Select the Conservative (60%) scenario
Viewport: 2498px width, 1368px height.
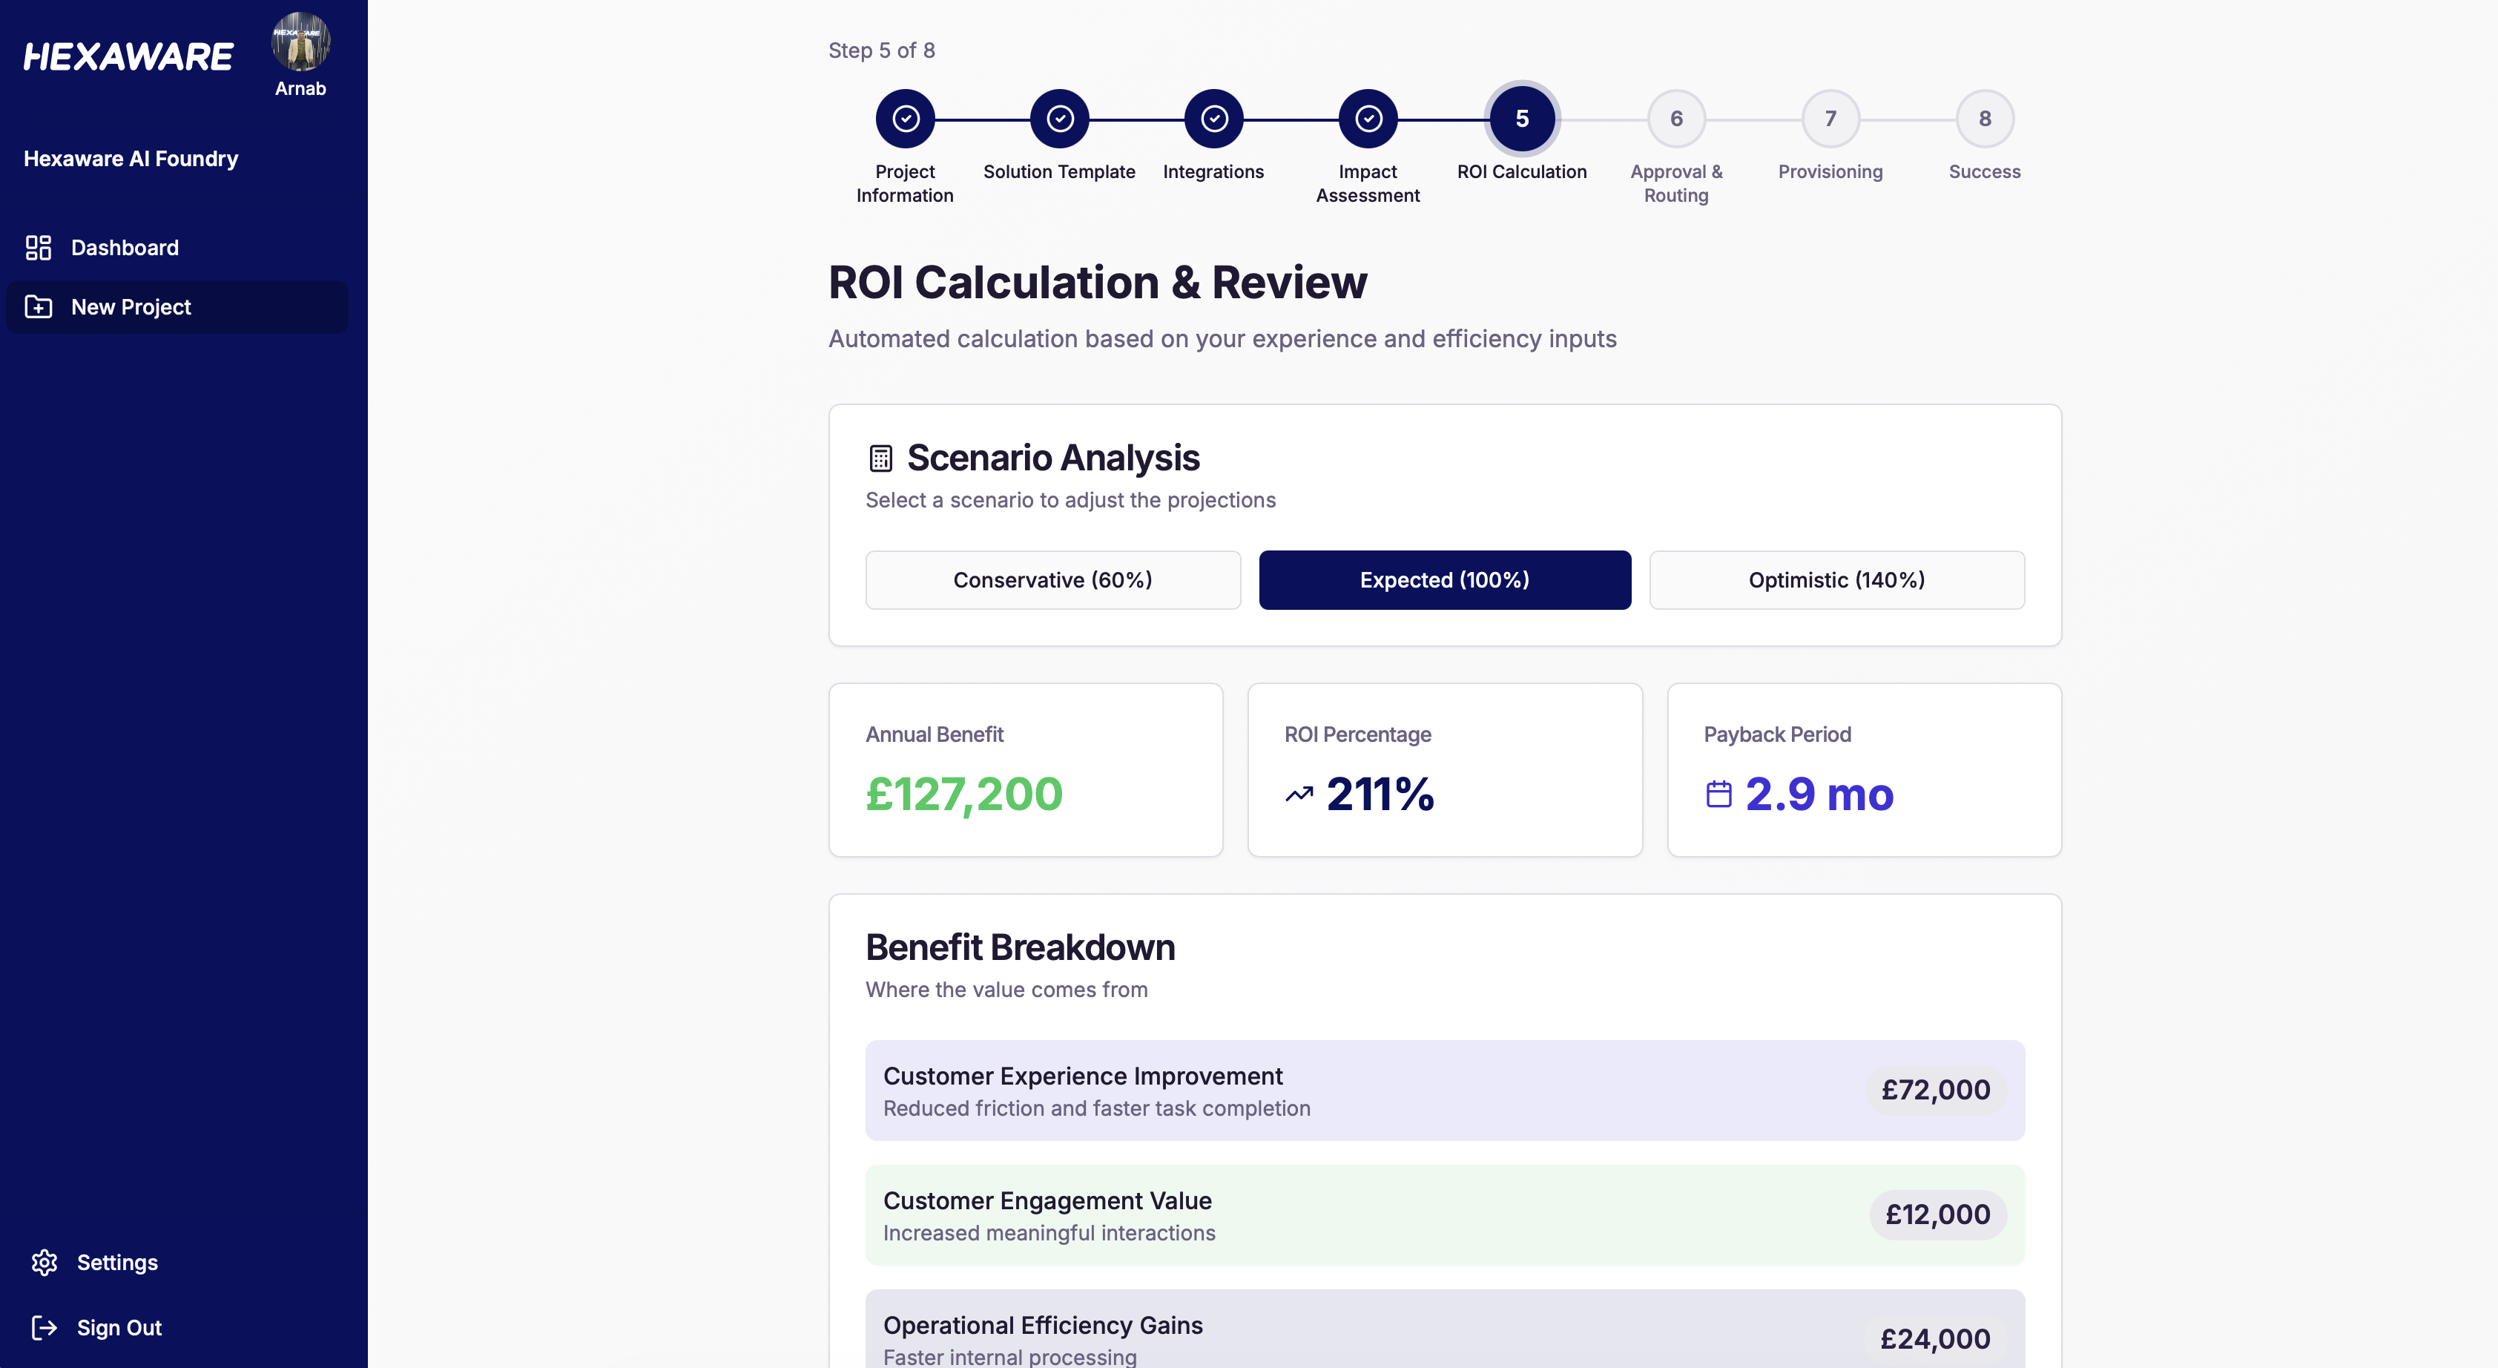[x=1052, y=580]
